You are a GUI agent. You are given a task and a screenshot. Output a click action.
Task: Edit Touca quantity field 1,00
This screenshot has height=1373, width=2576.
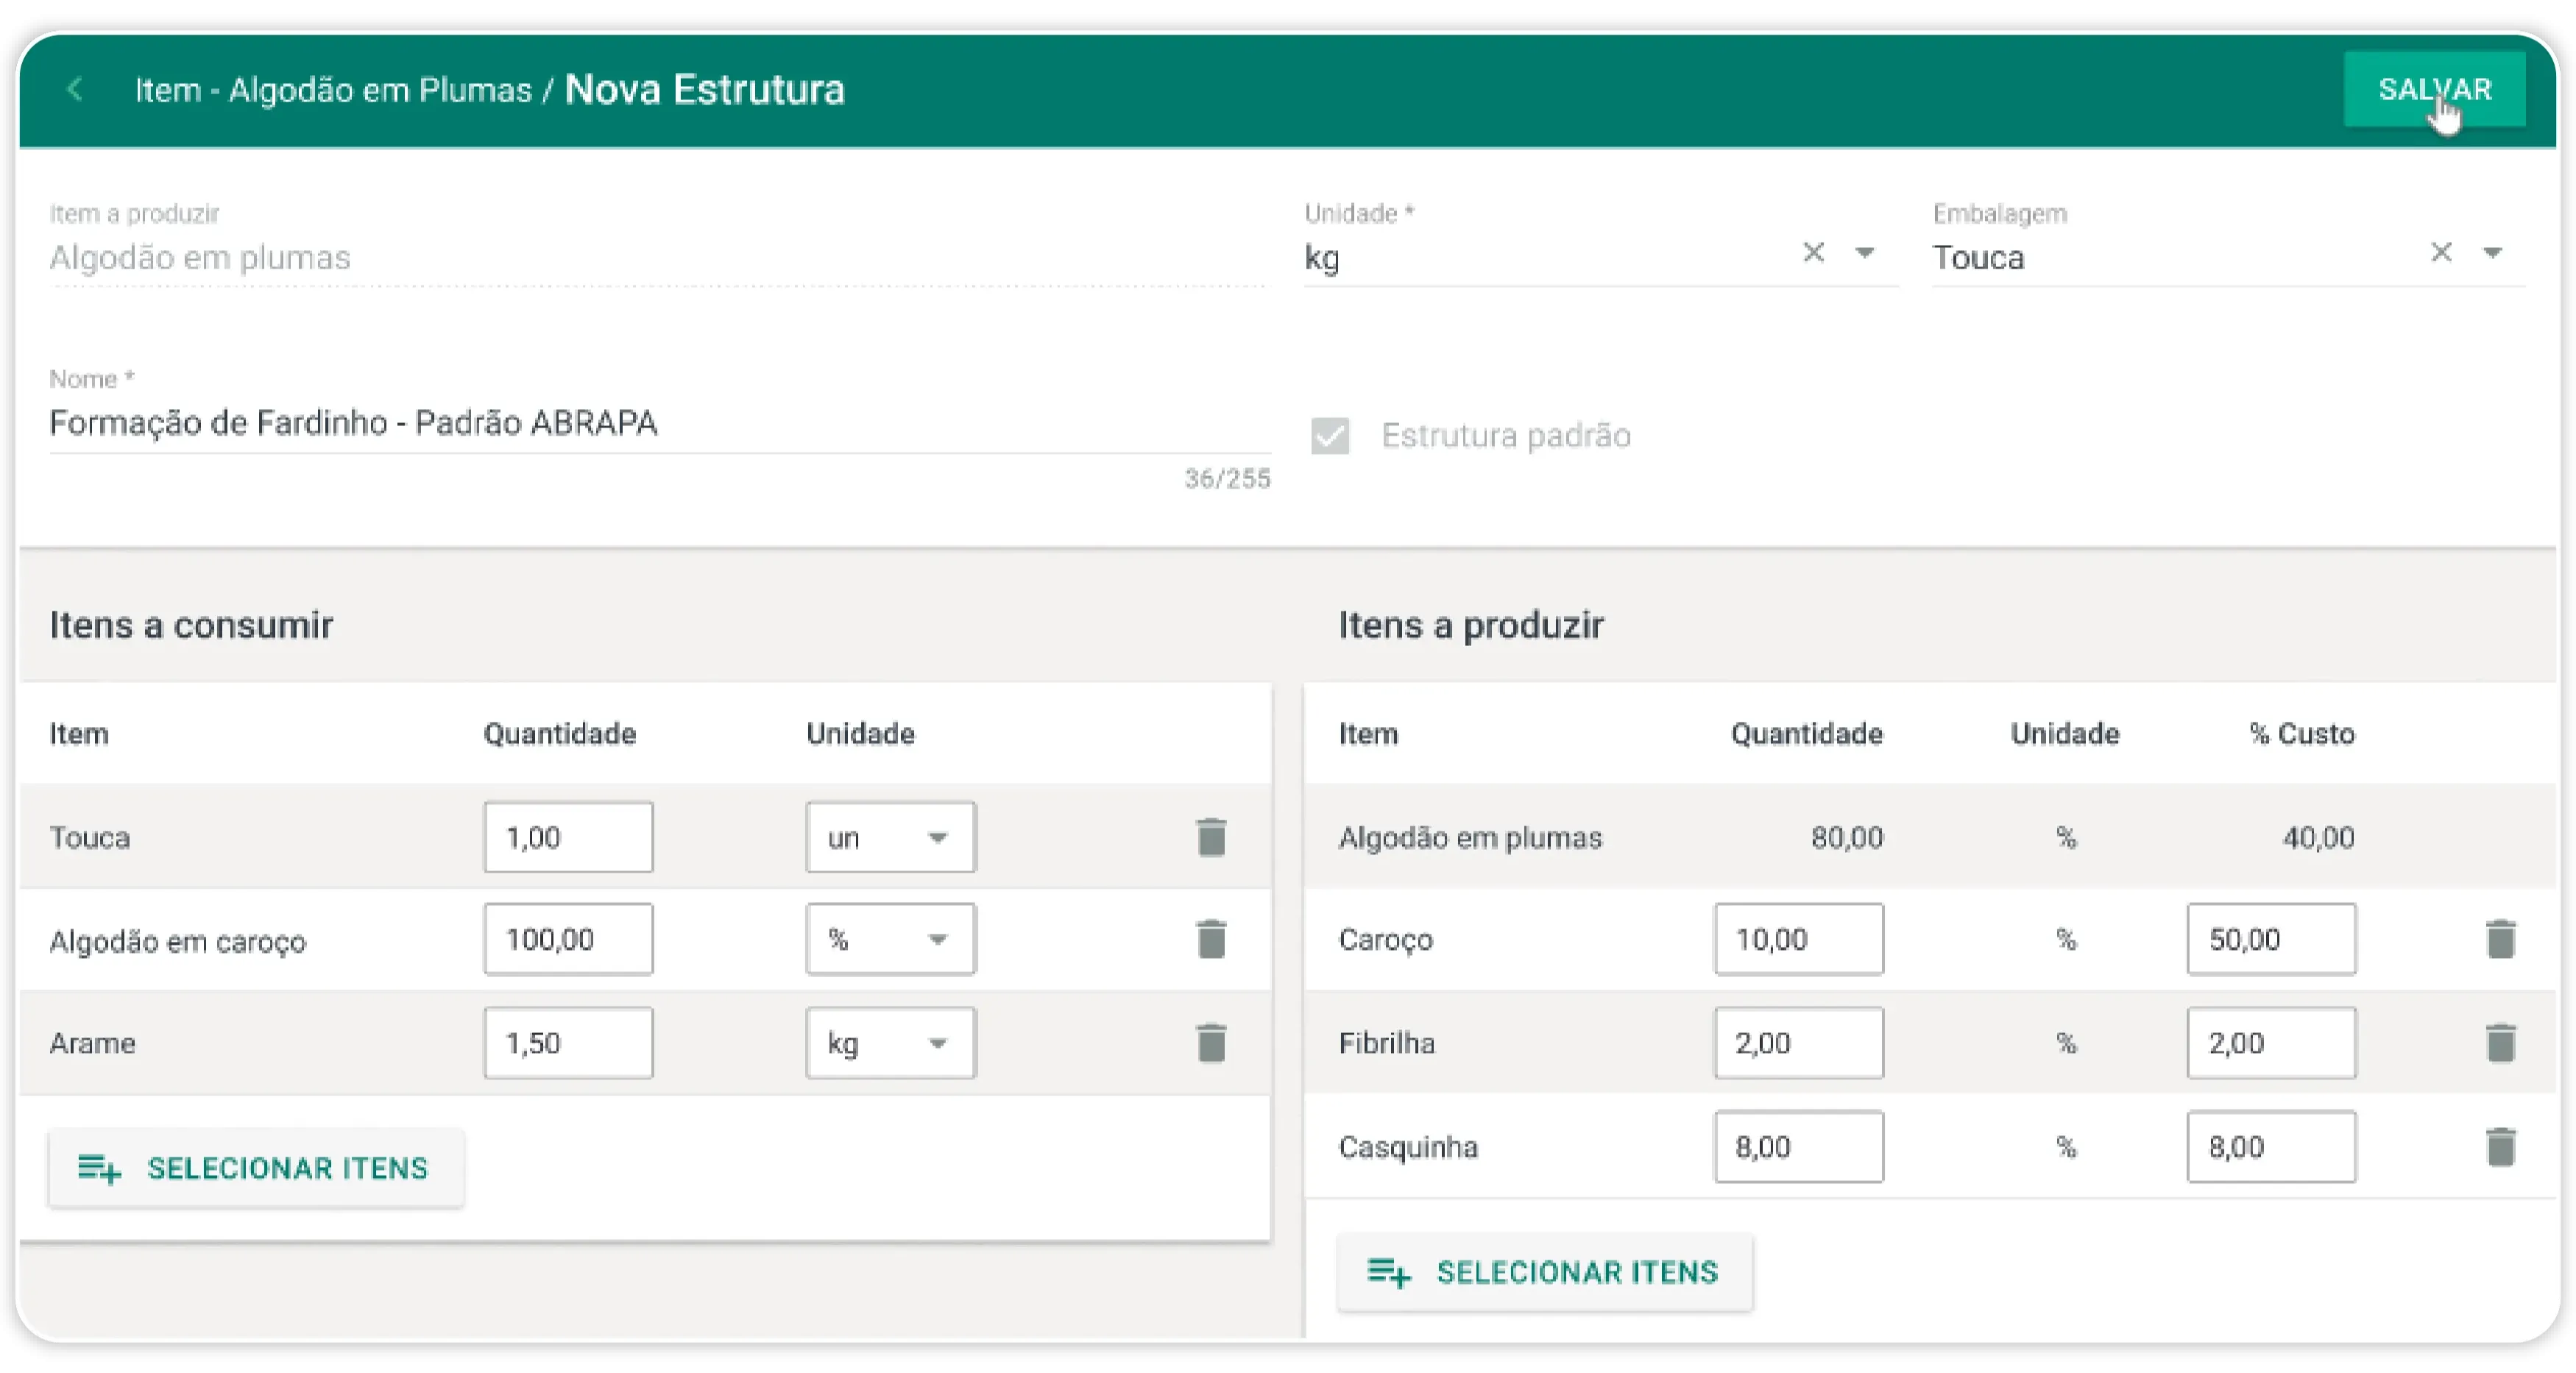(568, 837)
